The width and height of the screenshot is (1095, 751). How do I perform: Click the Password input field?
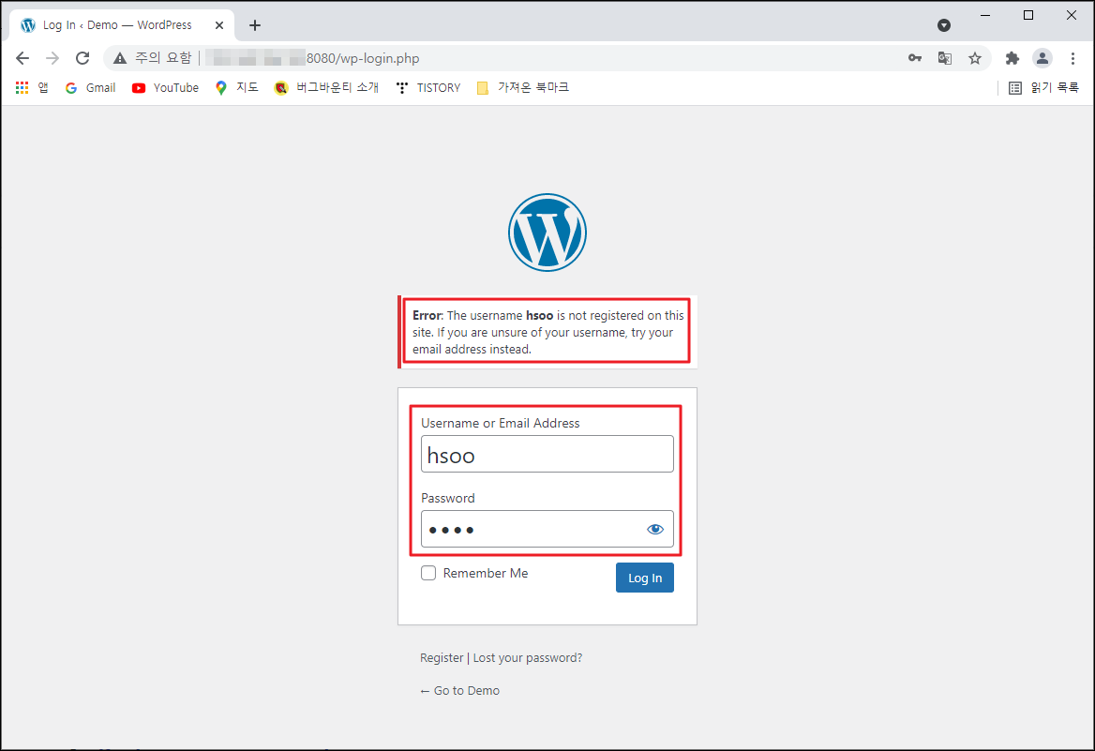[x=547, y=529]
